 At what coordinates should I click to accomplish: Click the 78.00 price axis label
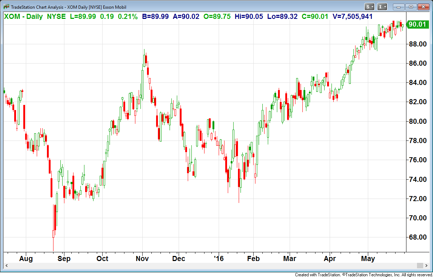click(x=417, y=140)
